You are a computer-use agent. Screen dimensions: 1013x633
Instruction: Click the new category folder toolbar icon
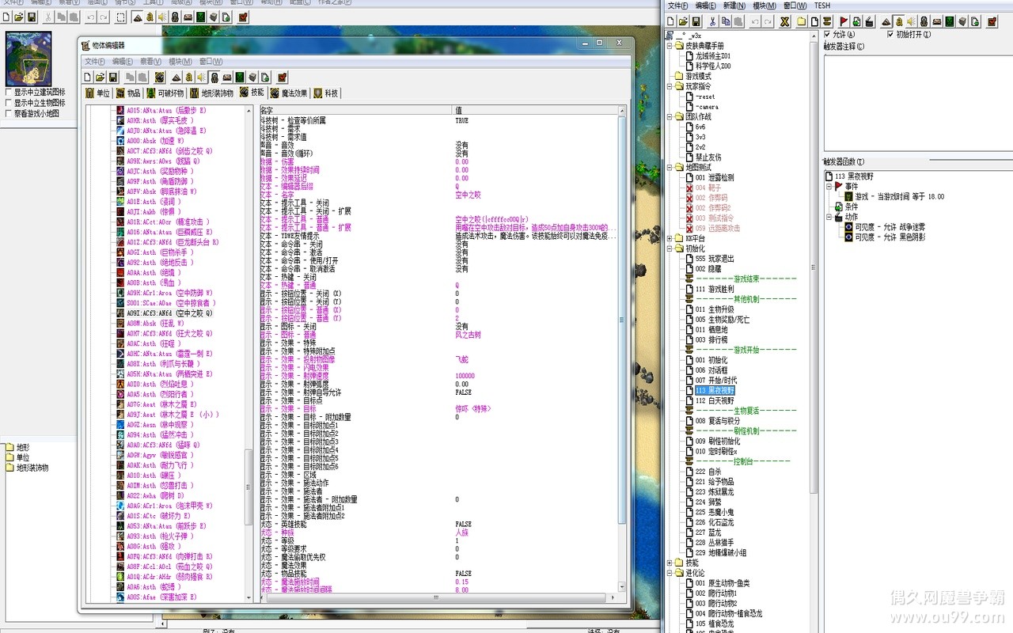click(802, 21)
